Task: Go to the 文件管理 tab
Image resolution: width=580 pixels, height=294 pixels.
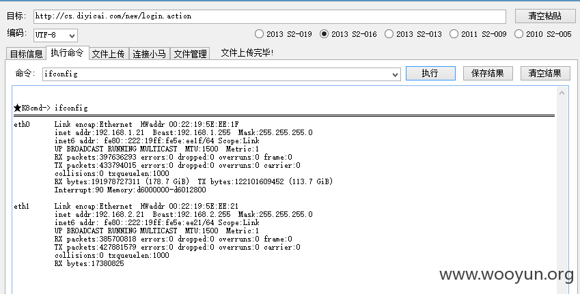Action: point(190,54)
